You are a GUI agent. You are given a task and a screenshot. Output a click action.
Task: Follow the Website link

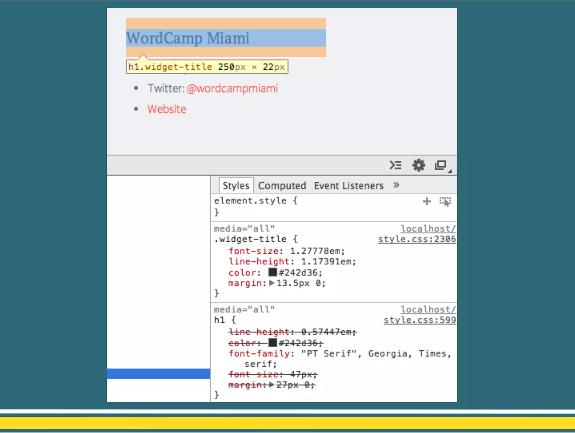167,109
